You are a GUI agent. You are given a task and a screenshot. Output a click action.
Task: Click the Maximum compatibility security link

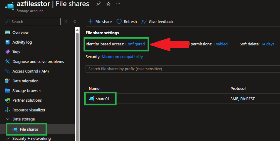point(122,57)
